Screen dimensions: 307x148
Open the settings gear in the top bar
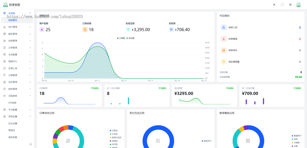click(x=290, y=5)
